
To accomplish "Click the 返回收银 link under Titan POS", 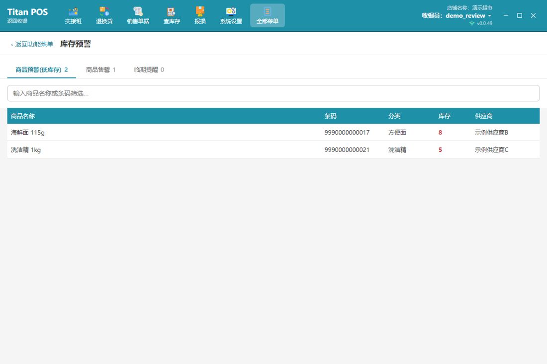I will (x=17, y=21).
